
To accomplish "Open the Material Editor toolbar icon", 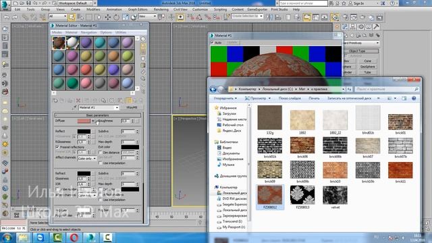I will click(x=335, y=17).
